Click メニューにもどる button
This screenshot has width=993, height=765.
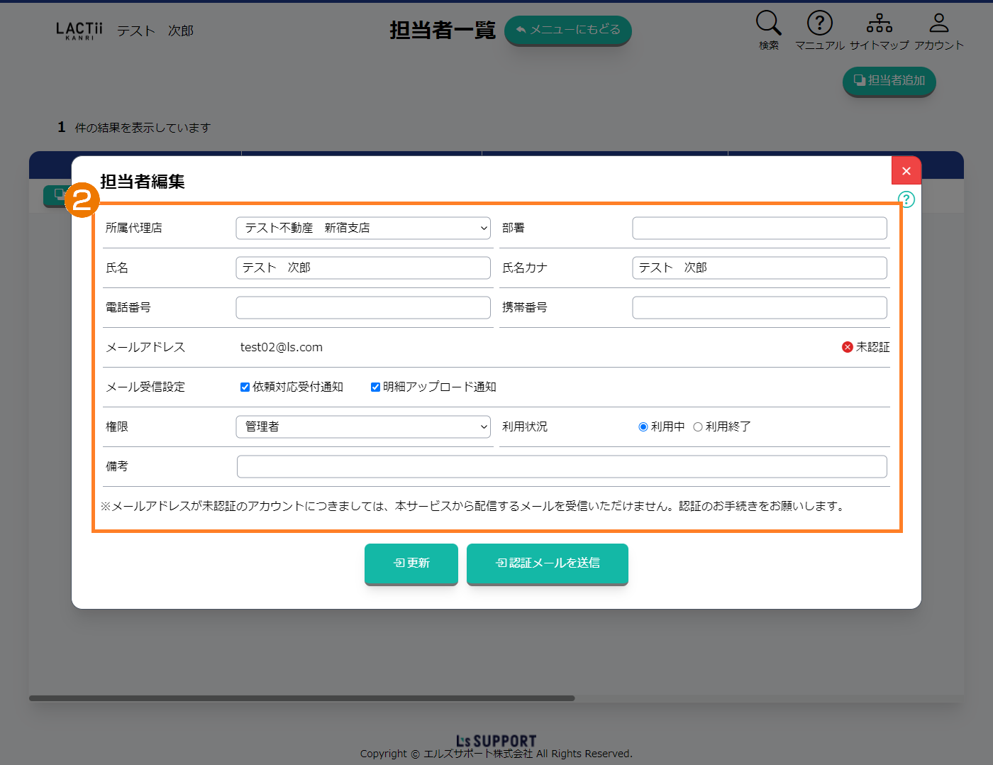pyautogui.click(x=567, y=30)
